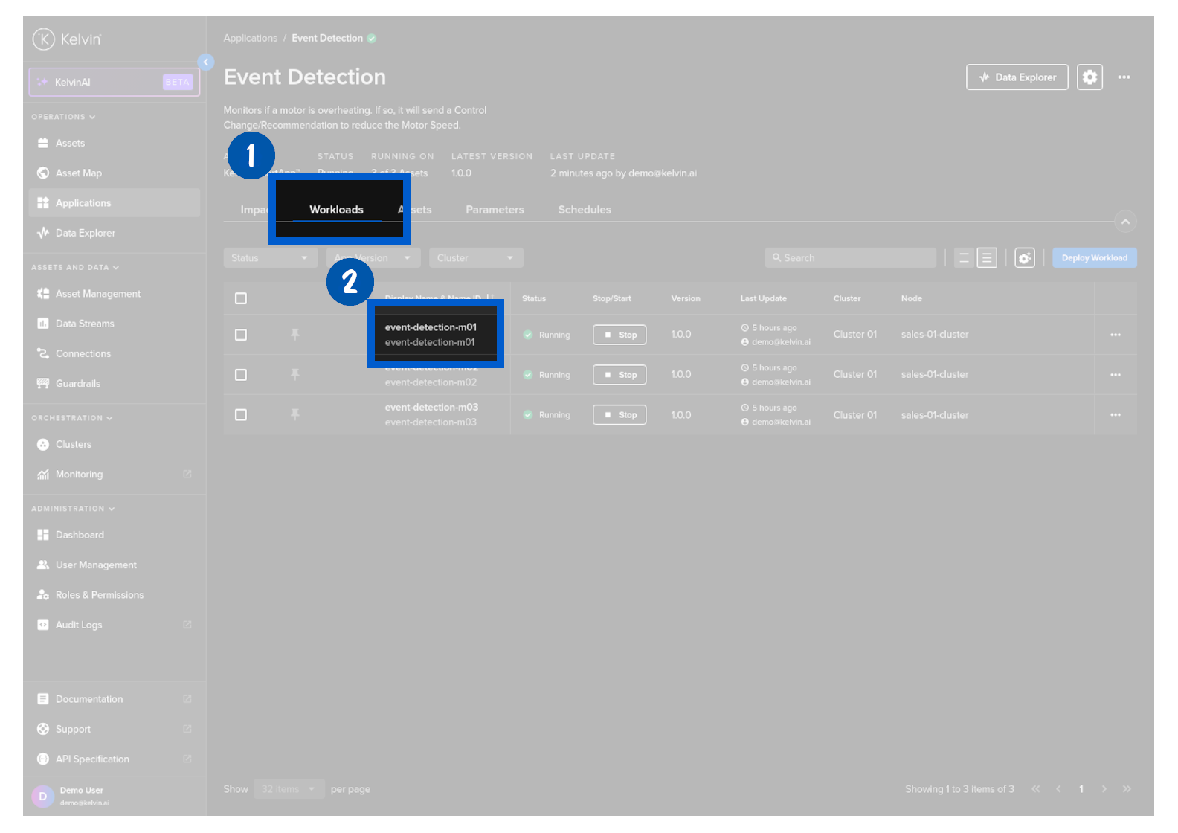Expand the Cluster filter dropdown
The height and width of the screenshot is (833, 1178).
point(476,258)
